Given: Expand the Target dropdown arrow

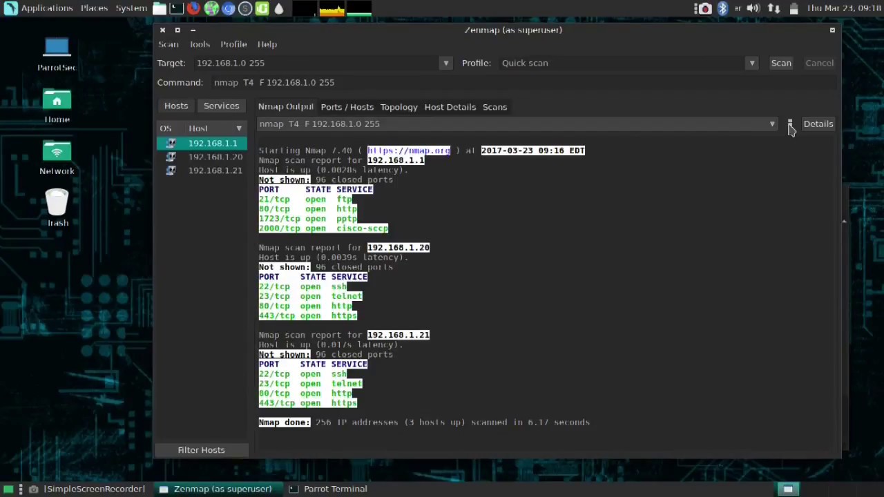Looking at the screenshot, I should [445, 63].
